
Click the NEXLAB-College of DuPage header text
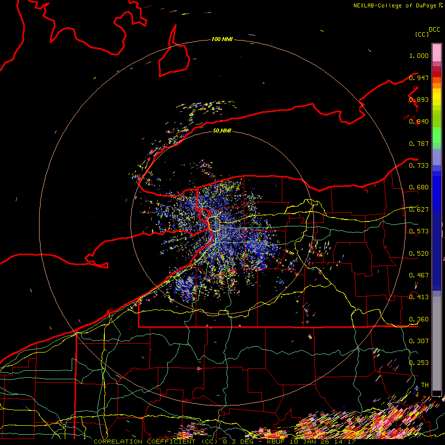point(396,5)
